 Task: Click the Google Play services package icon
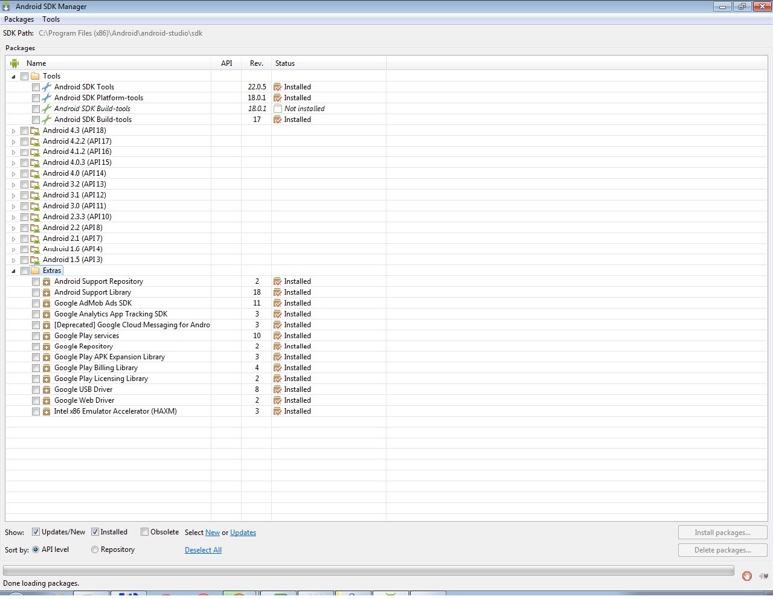[47, 336]
